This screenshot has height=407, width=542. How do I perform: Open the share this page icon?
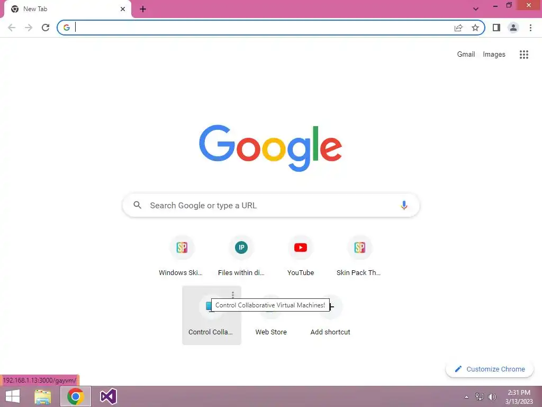pyautogui.click(x=458, y=28)
